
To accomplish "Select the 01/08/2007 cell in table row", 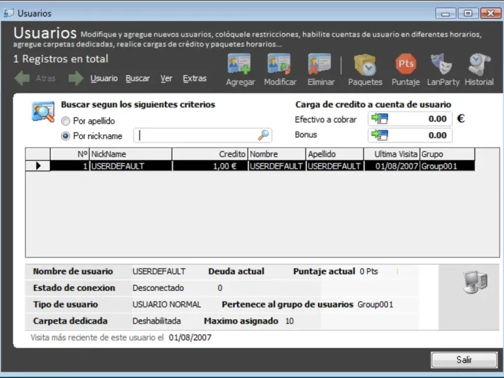I will click(x=392, y=166).
